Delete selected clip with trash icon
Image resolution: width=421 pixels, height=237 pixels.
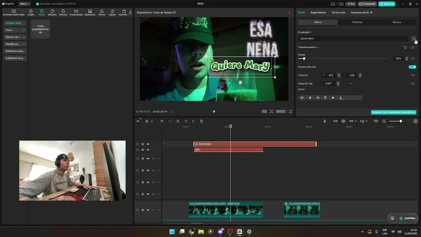202,121
